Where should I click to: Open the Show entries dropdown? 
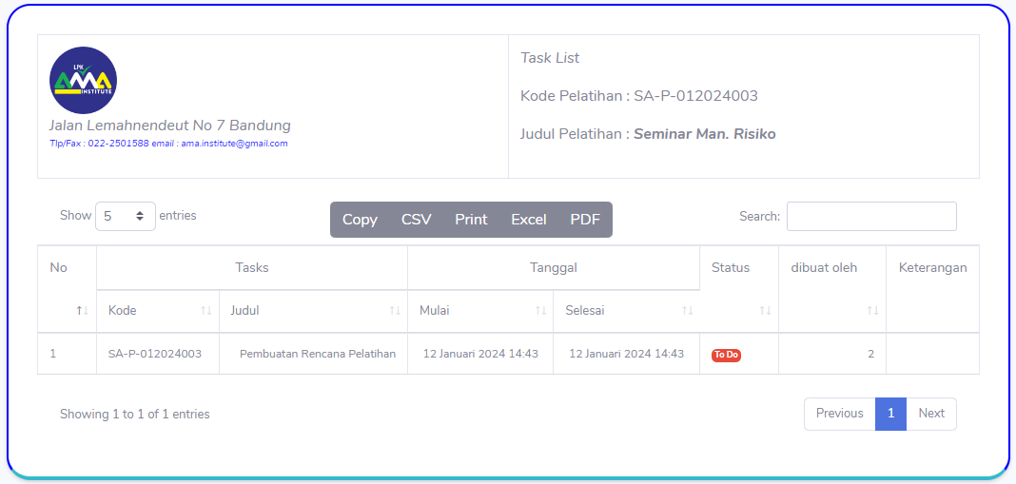point(126,216)
